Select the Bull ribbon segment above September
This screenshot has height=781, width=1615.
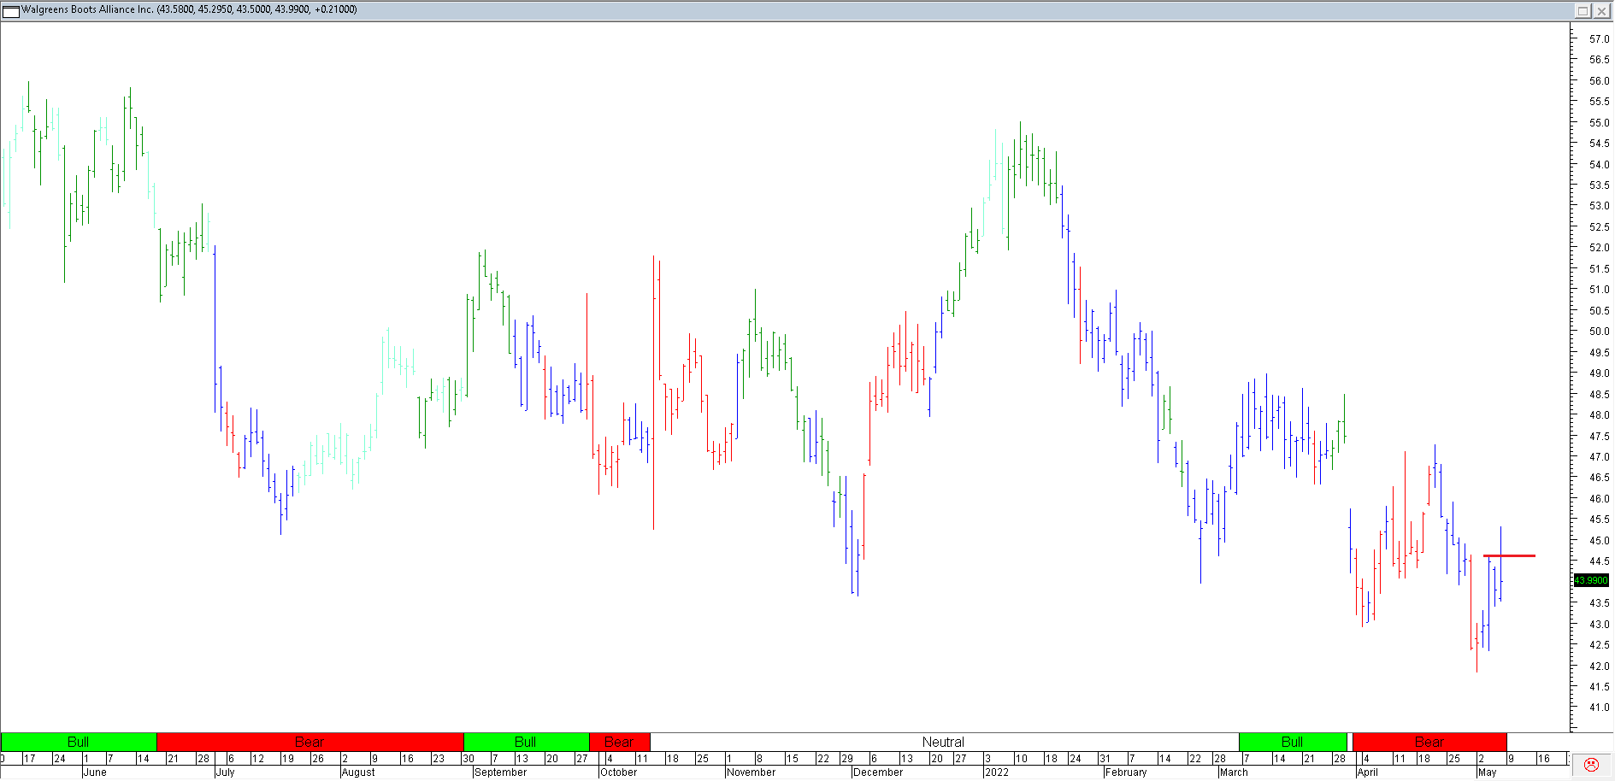(x=526, y=742)
